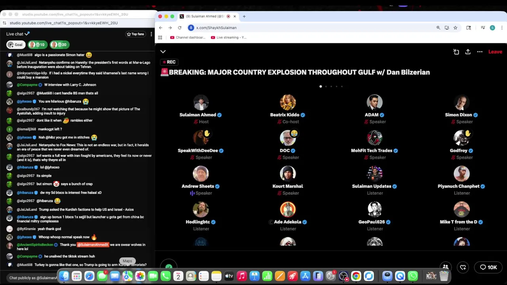The image size is (507, 285).
Task: Open Apple TV from the Dock
Action: 229,276
